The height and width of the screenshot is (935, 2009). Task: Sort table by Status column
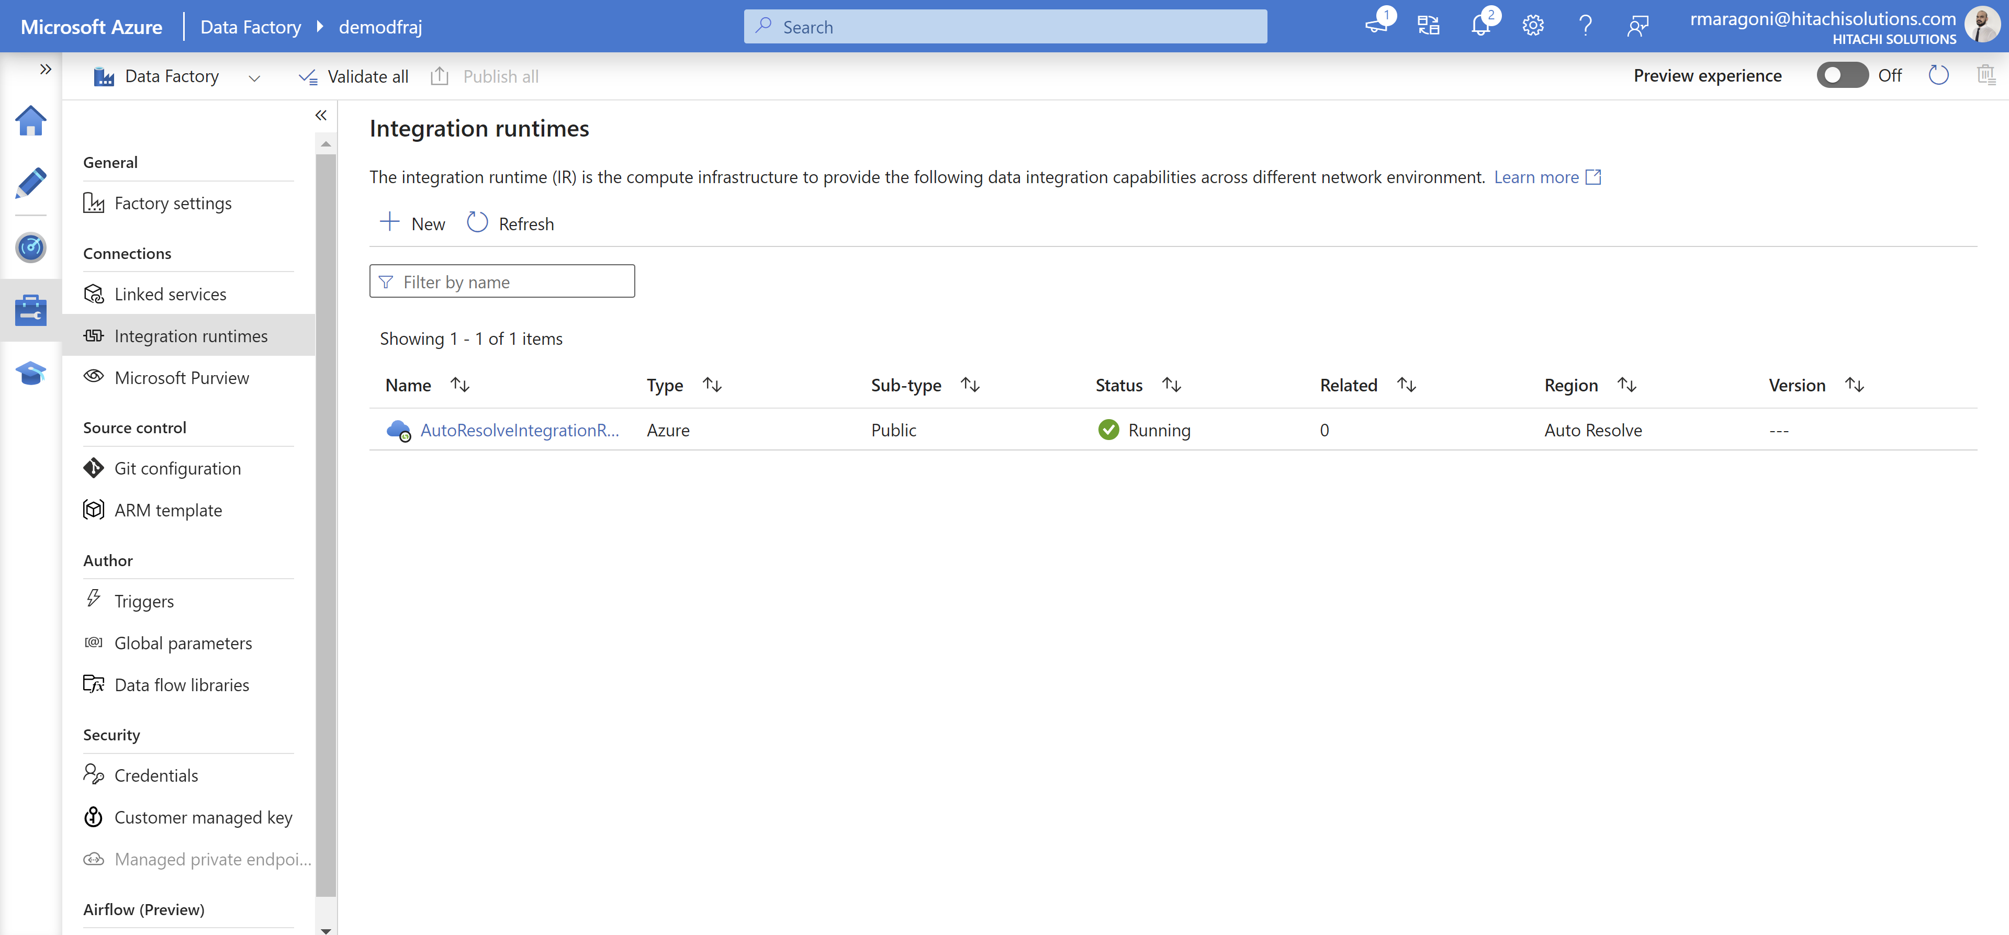1171,385
